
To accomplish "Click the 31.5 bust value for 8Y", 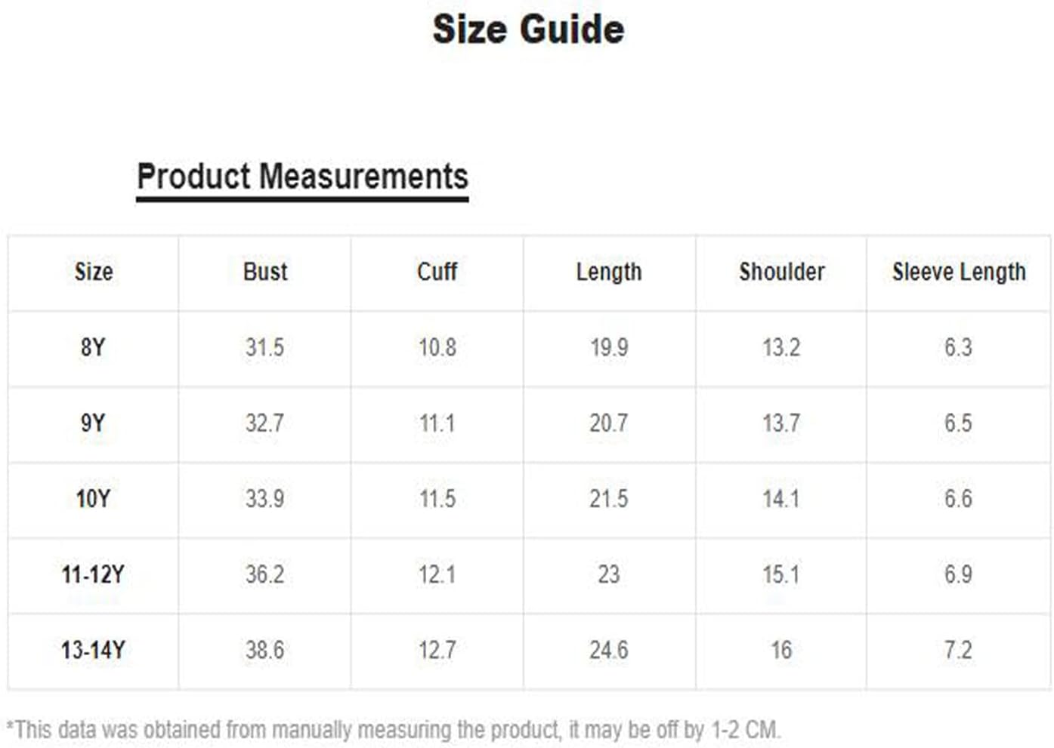I will tap(264, 347).
